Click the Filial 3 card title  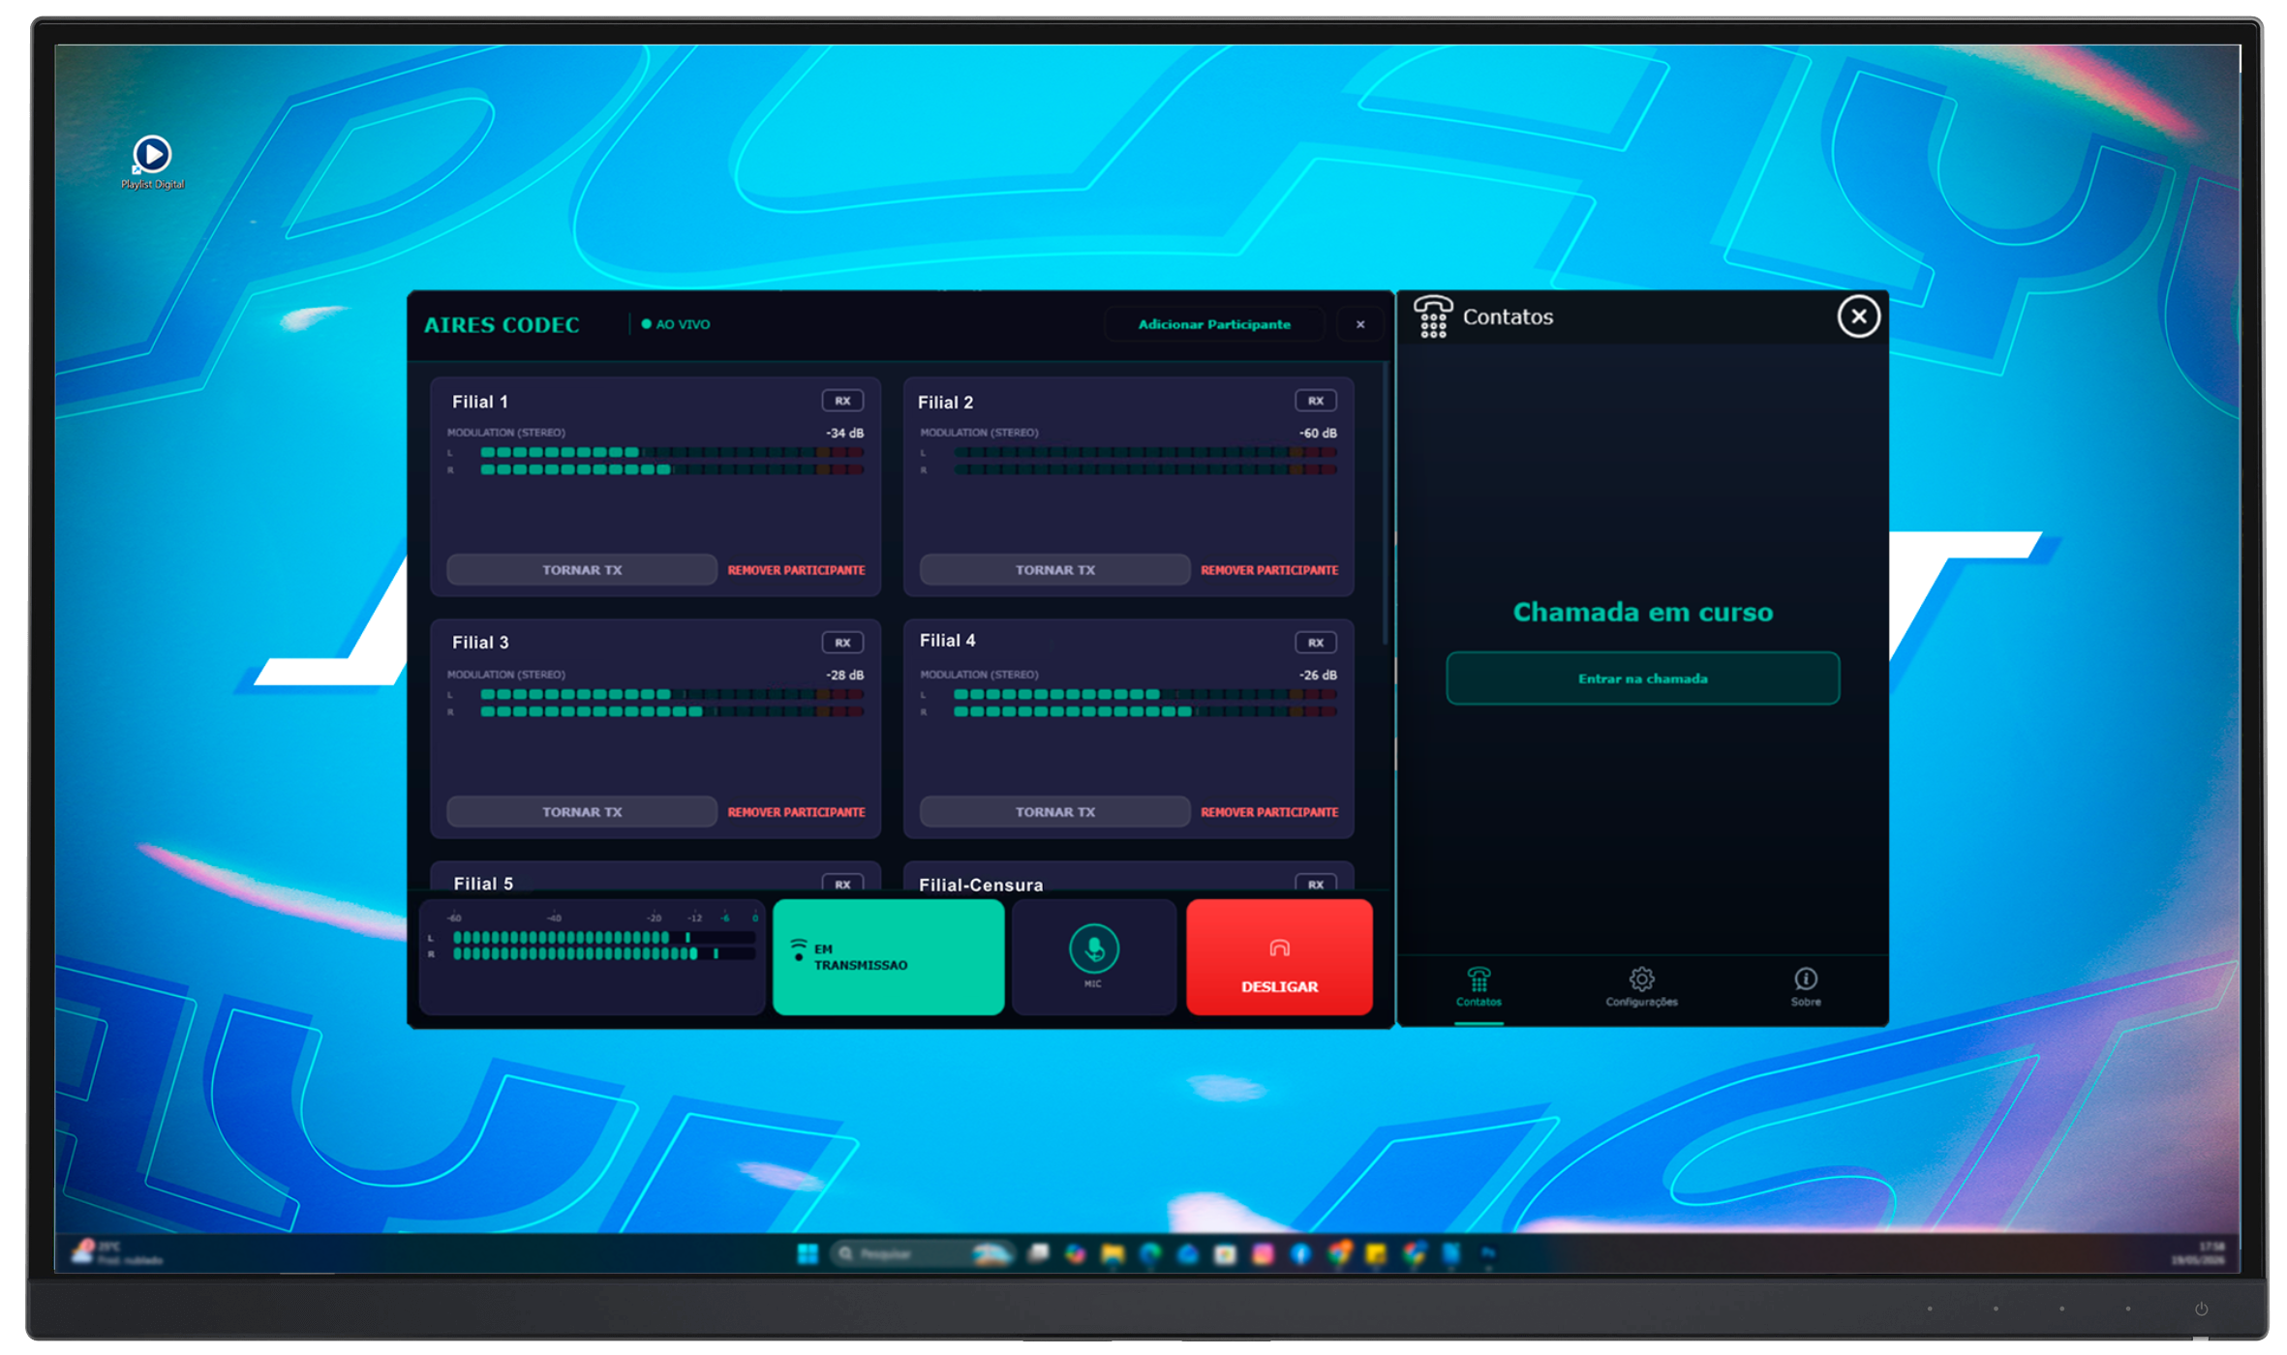pyautogui.click(x=480, y=643)
